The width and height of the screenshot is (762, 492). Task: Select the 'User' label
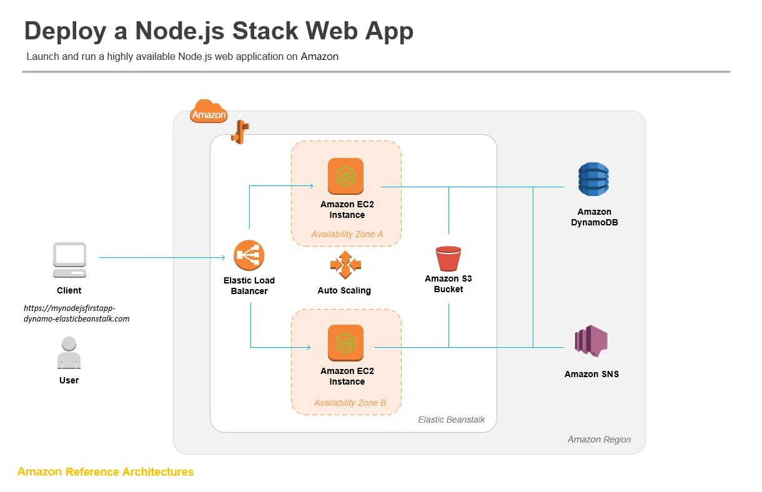69,380
